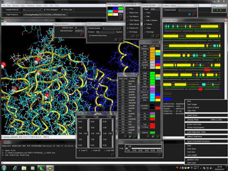
Task: Pick the pink swatch in top Color Palette
Action: 120,11
